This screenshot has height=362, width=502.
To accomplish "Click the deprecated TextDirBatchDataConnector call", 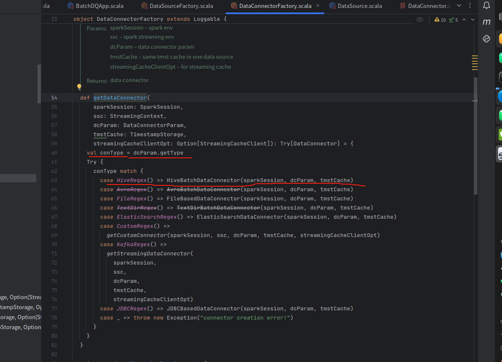I will pyautogui.click(x=218, y=208).
